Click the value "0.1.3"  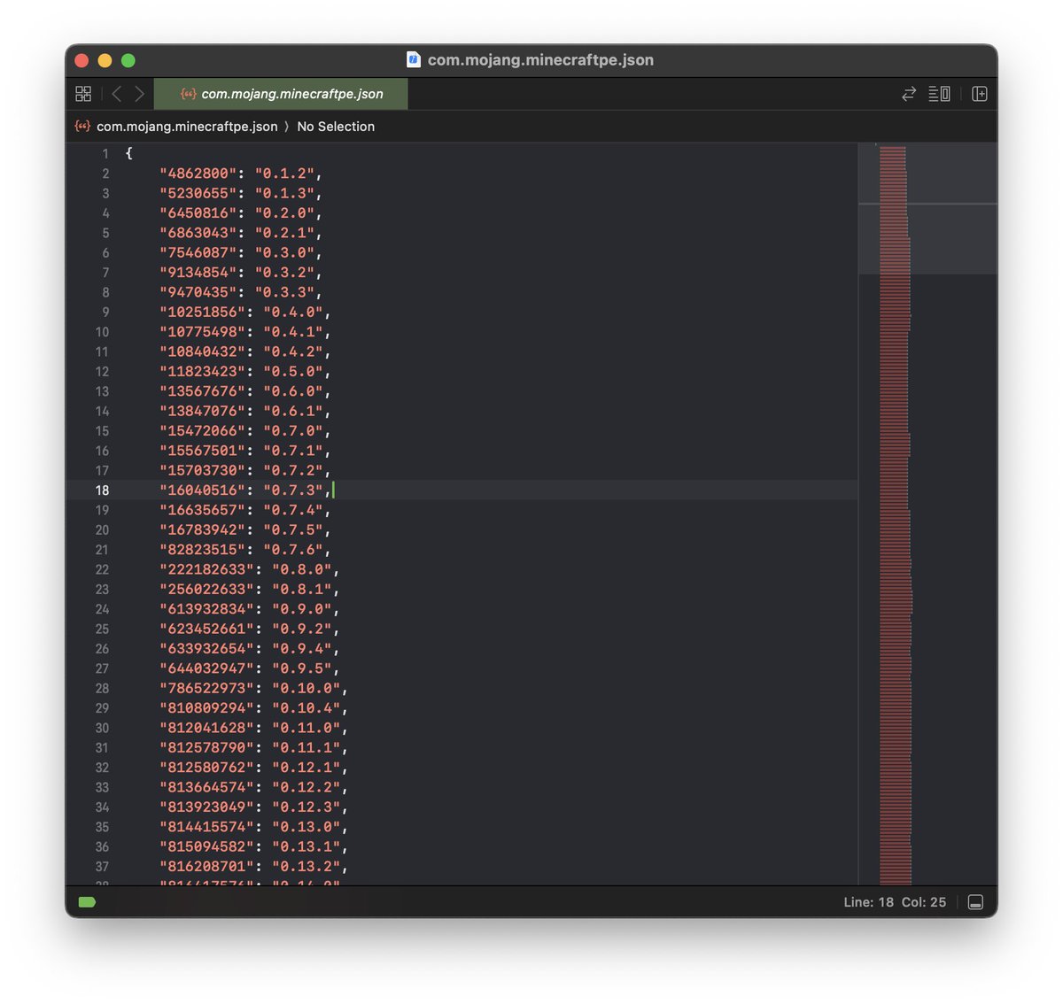pyautogui.click(x=284, y=193)
